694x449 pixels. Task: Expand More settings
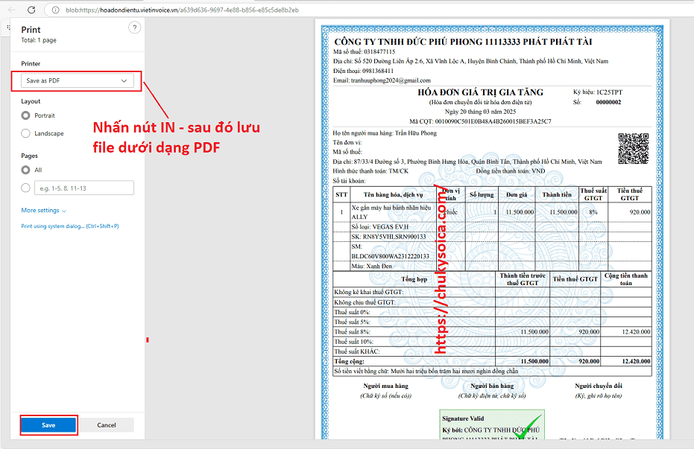pos(43,211)
